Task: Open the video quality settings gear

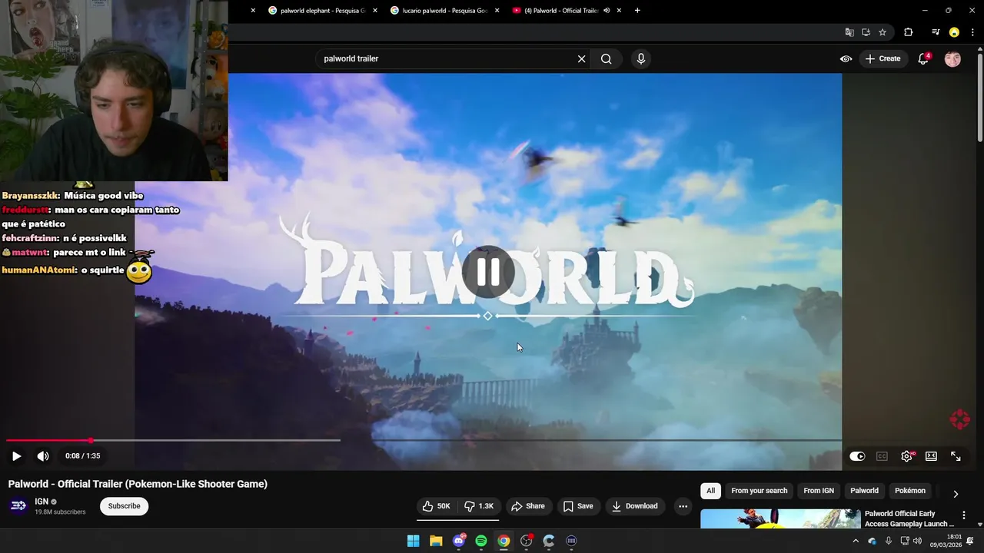Action: [907, 456]
